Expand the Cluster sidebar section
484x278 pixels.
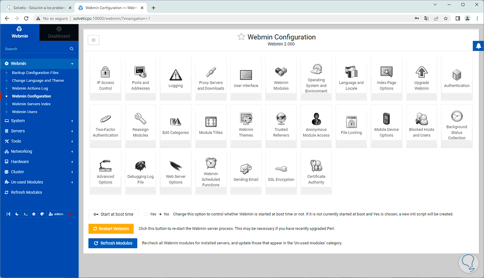(x=39, y=172)
